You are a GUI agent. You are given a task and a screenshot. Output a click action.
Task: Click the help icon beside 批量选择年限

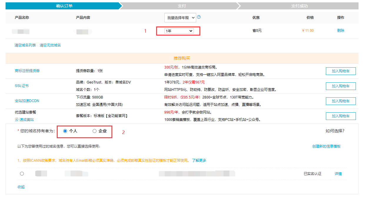click(199, 17)
